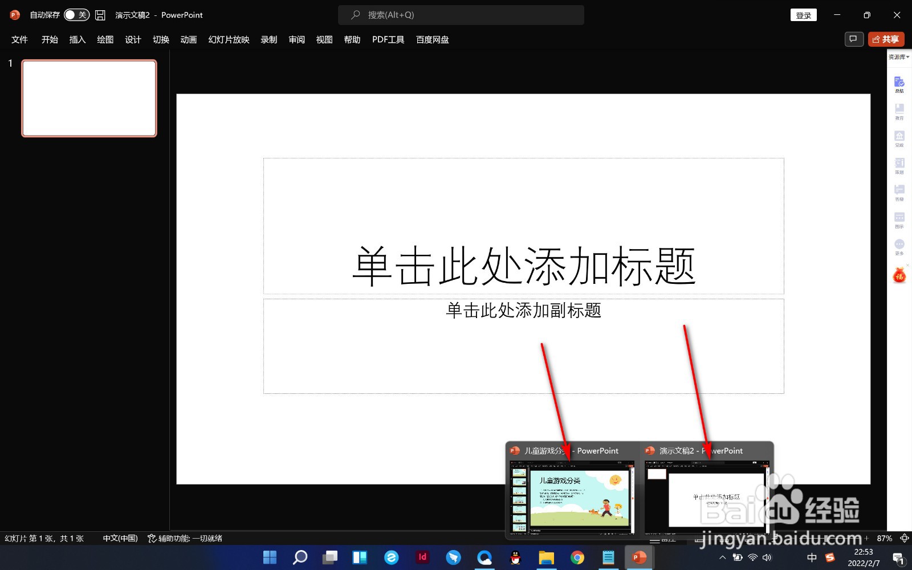Close the lucky bag promotion
This screenshot has height=570, width=912.
(909, 265)
